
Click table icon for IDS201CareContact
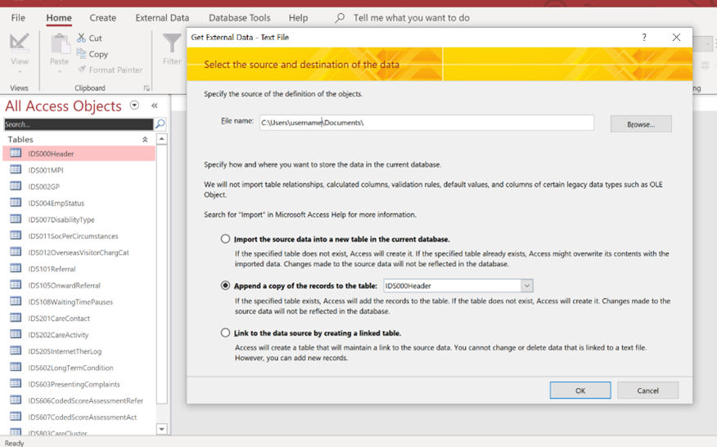16,318
